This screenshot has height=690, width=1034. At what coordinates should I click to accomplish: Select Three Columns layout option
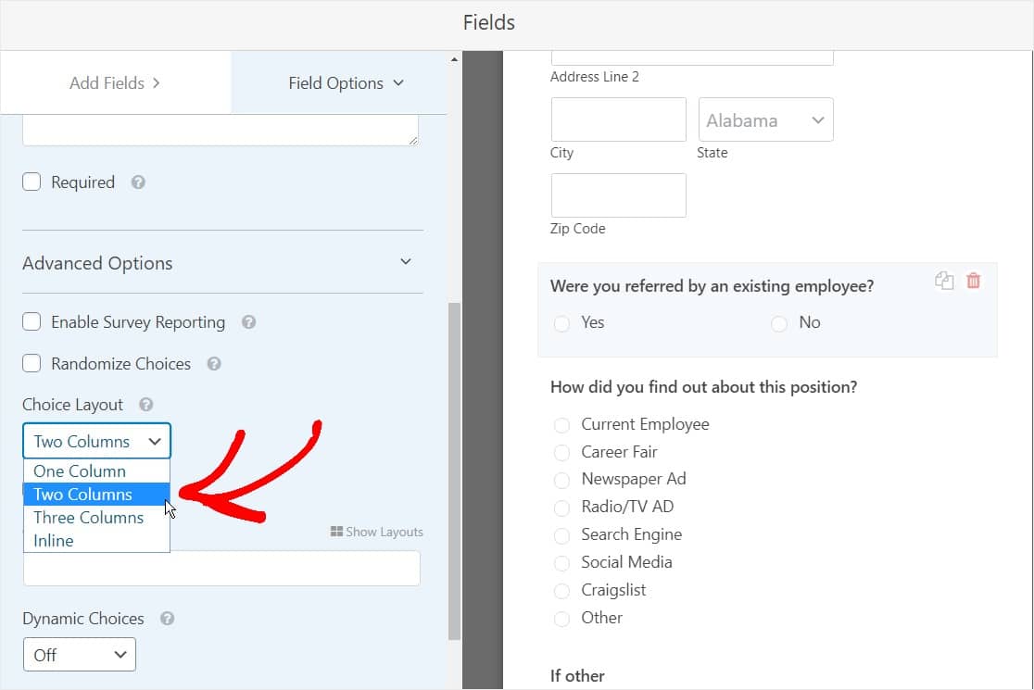click(88, 518)
